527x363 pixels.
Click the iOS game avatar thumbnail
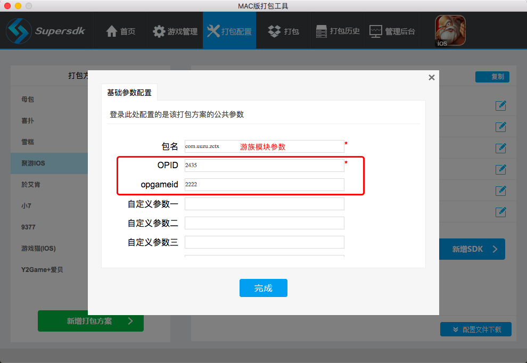[450, 30]
